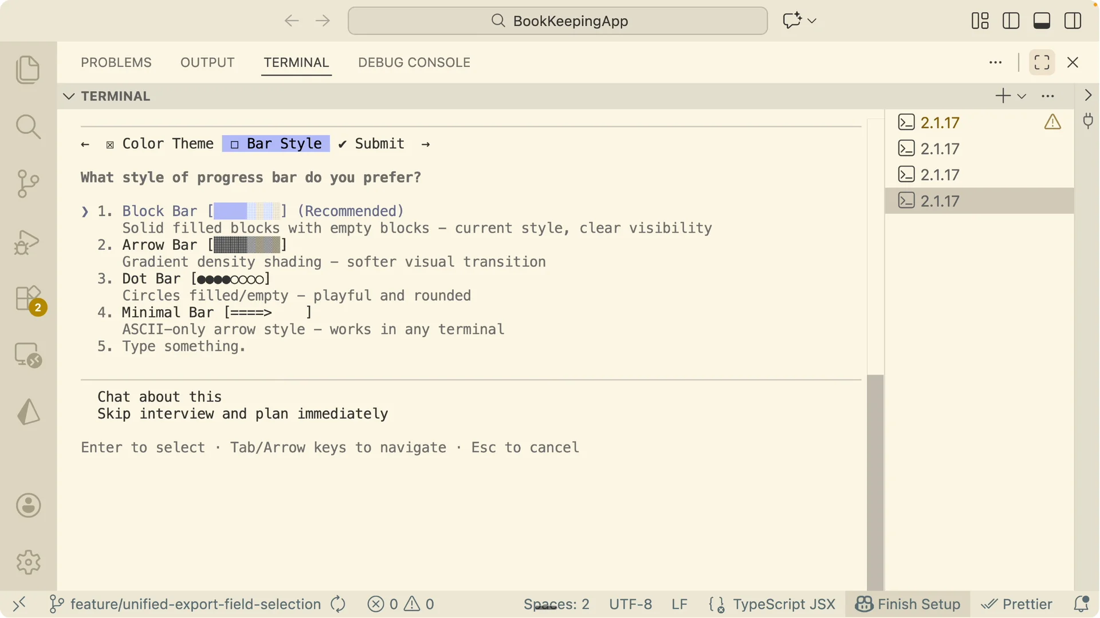This screenshot has width=1100, height=618.
Task: Click Chat about this
Action: click(x=159, y=397)
